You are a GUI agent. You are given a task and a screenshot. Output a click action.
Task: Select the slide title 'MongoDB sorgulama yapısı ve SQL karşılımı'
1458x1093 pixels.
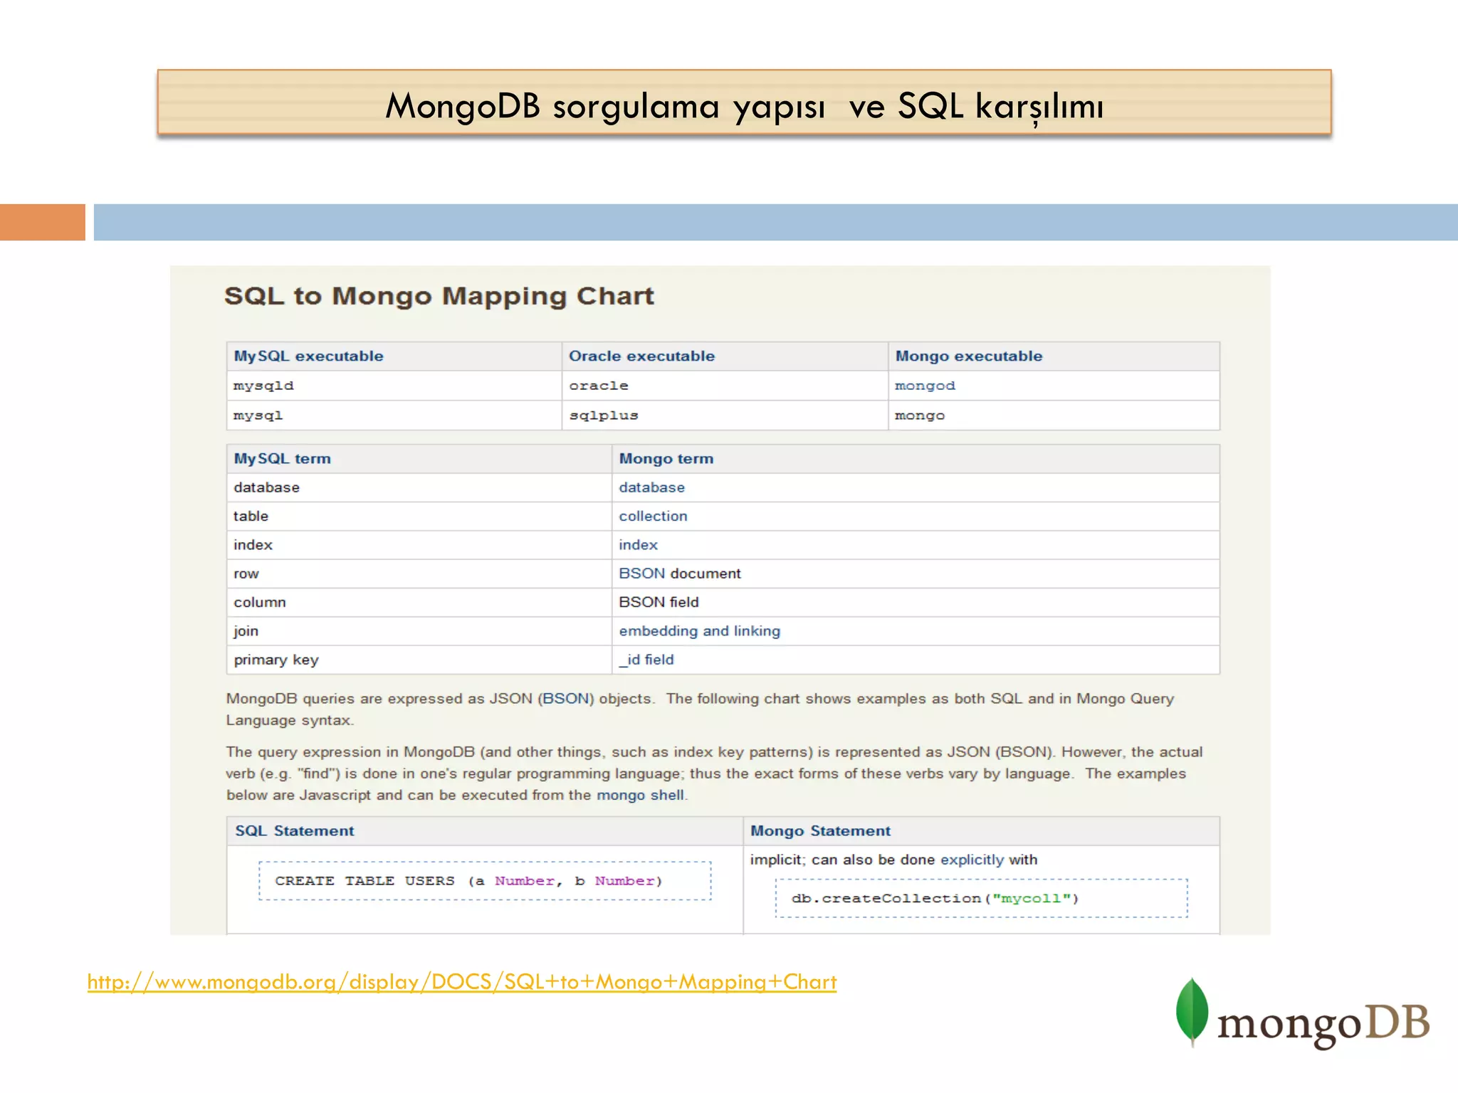click(744, 105)
